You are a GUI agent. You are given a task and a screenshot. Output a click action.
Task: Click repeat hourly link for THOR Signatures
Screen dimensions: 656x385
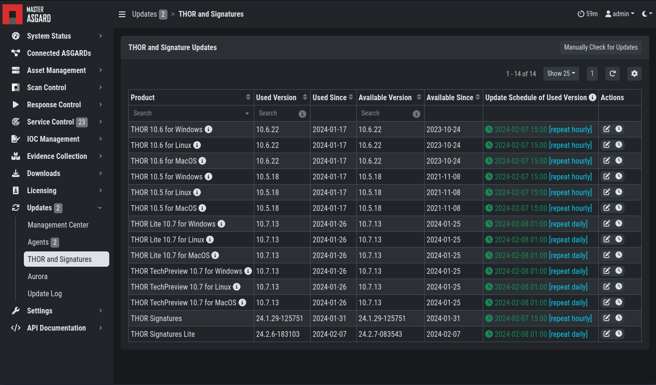pyautogui.click(x=570, y=318)
